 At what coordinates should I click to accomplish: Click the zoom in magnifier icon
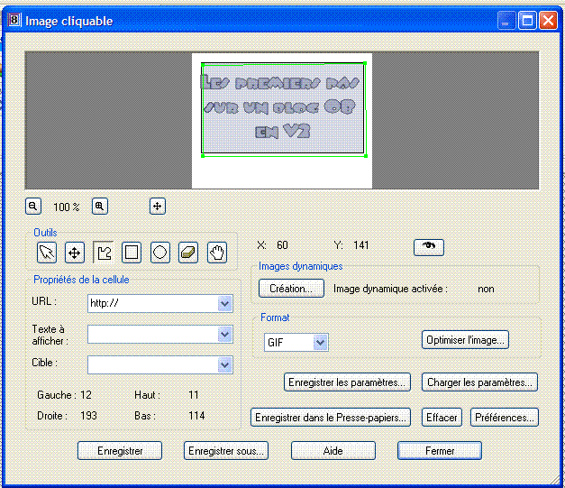pos(100,206)
